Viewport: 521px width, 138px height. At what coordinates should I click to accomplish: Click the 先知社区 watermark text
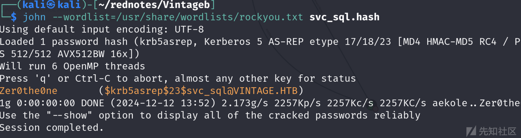(x=497, y=131)
